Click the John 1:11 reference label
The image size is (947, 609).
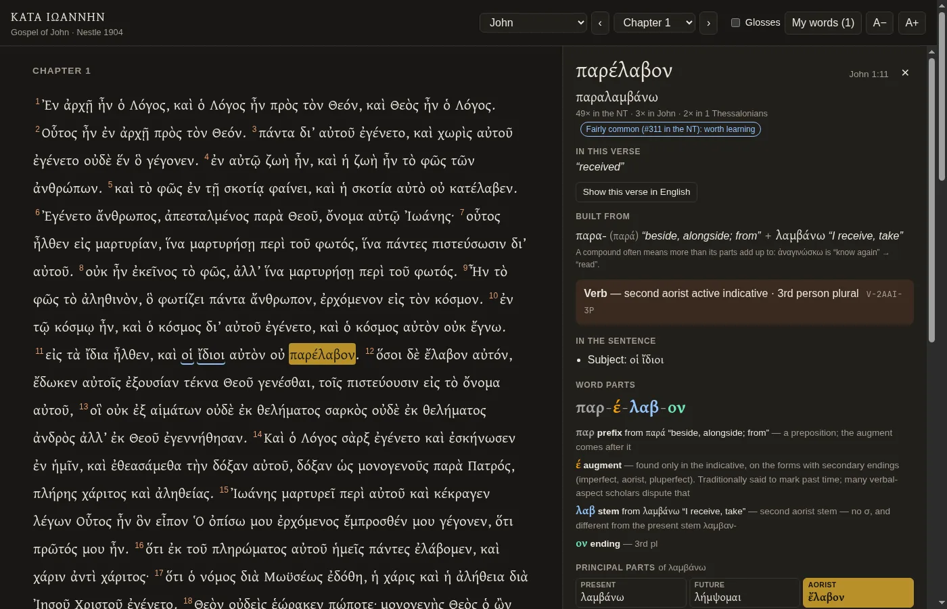[869, 74]
